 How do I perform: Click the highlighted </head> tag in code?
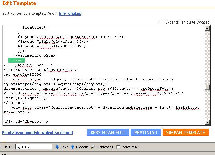(x=17, y=60)
